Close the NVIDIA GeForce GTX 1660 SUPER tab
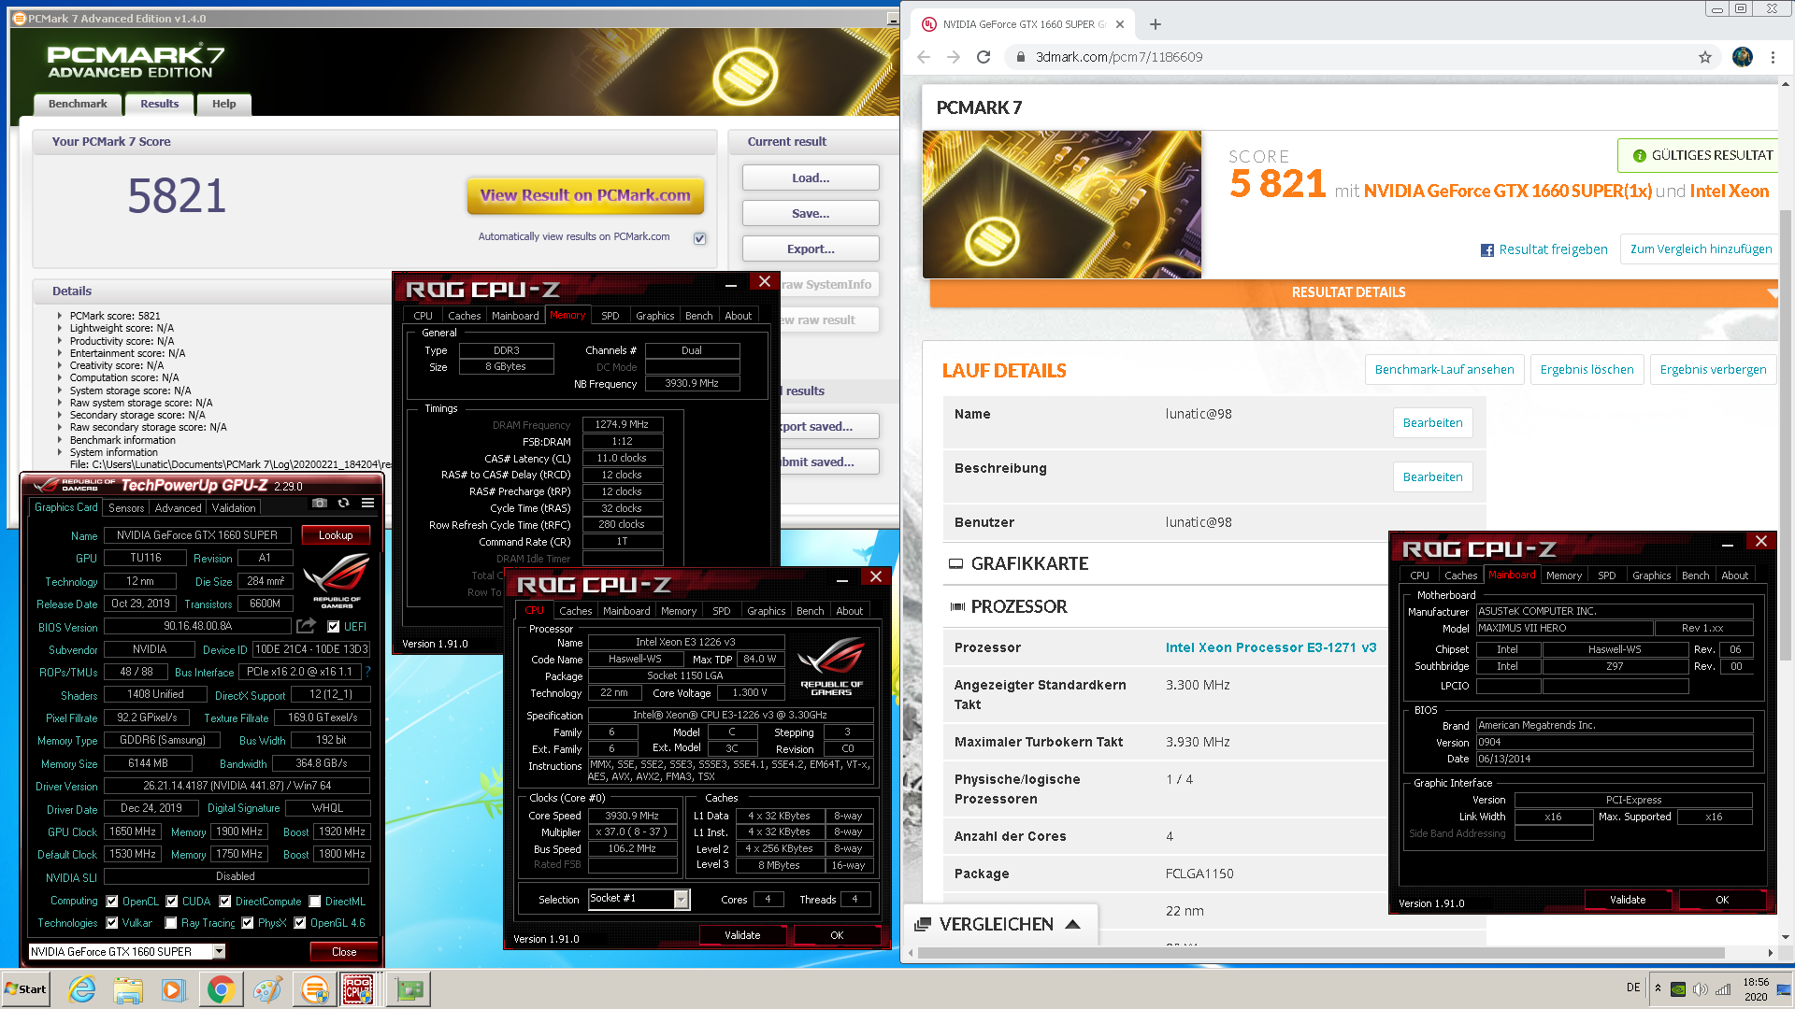 (1120, 24)
